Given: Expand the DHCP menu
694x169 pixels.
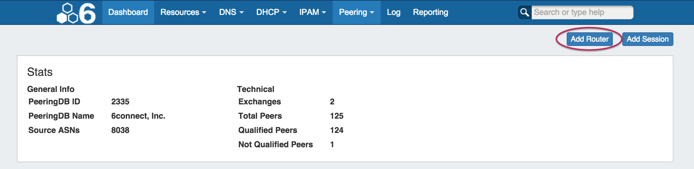Looking at the screenshot, I should pyautogui.click(x=271, y=12).
